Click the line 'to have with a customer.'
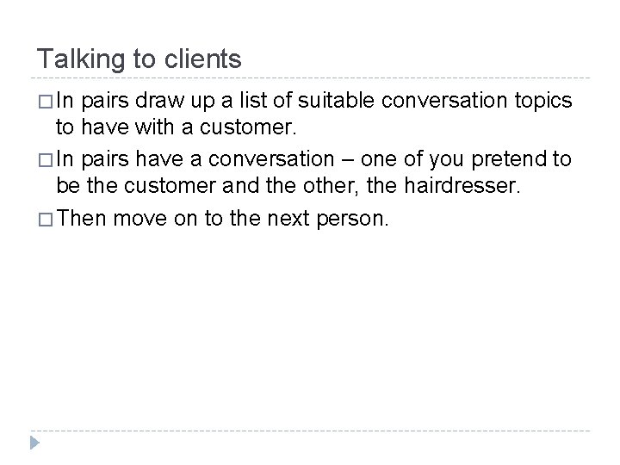Image resolution: width=620 pixels, height=465 pixels. tap(176, 127)
